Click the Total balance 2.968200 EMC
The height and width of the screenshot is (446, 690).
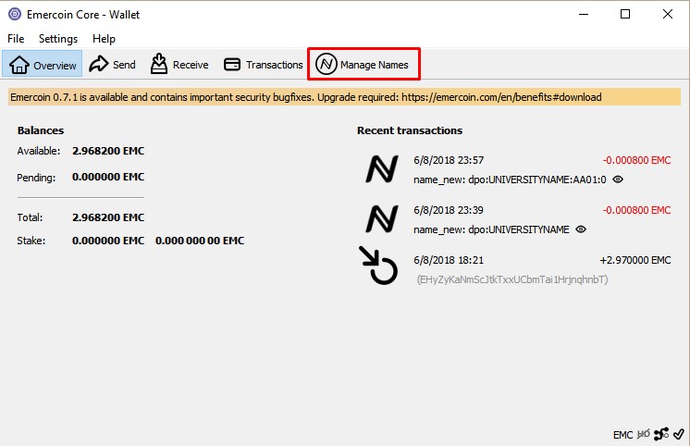[x=108, y=217]
